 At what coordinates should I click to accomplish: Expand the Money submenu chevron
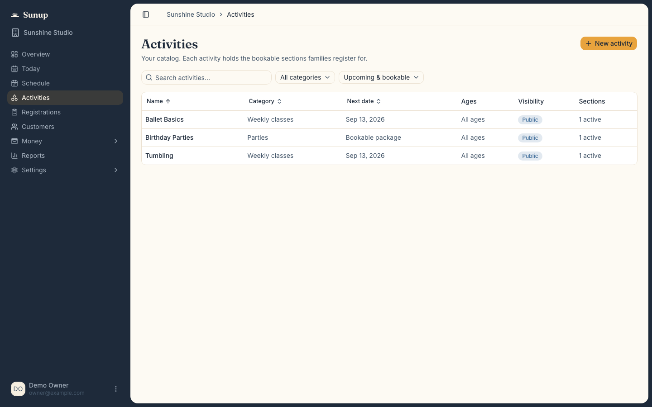click(116, 141)
